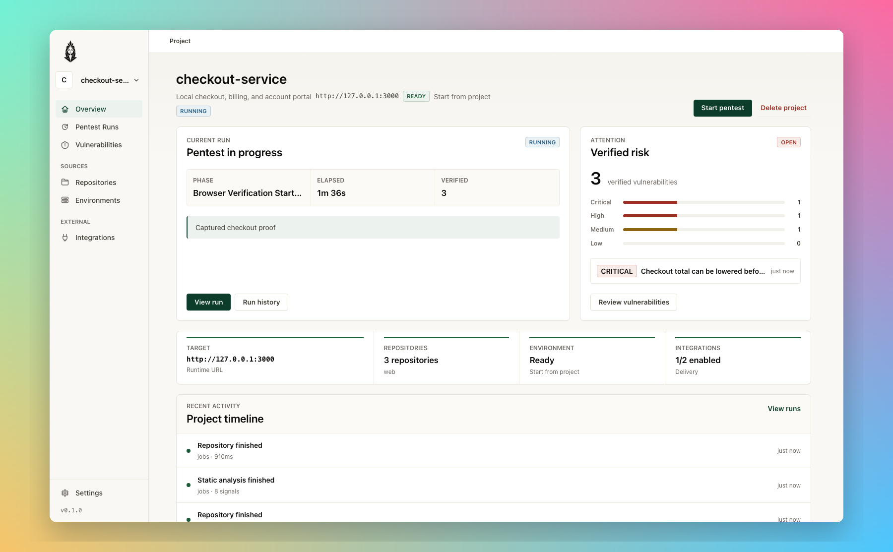893x552 pixels.
Task: Open Environments under Sources
Action: 99,200
